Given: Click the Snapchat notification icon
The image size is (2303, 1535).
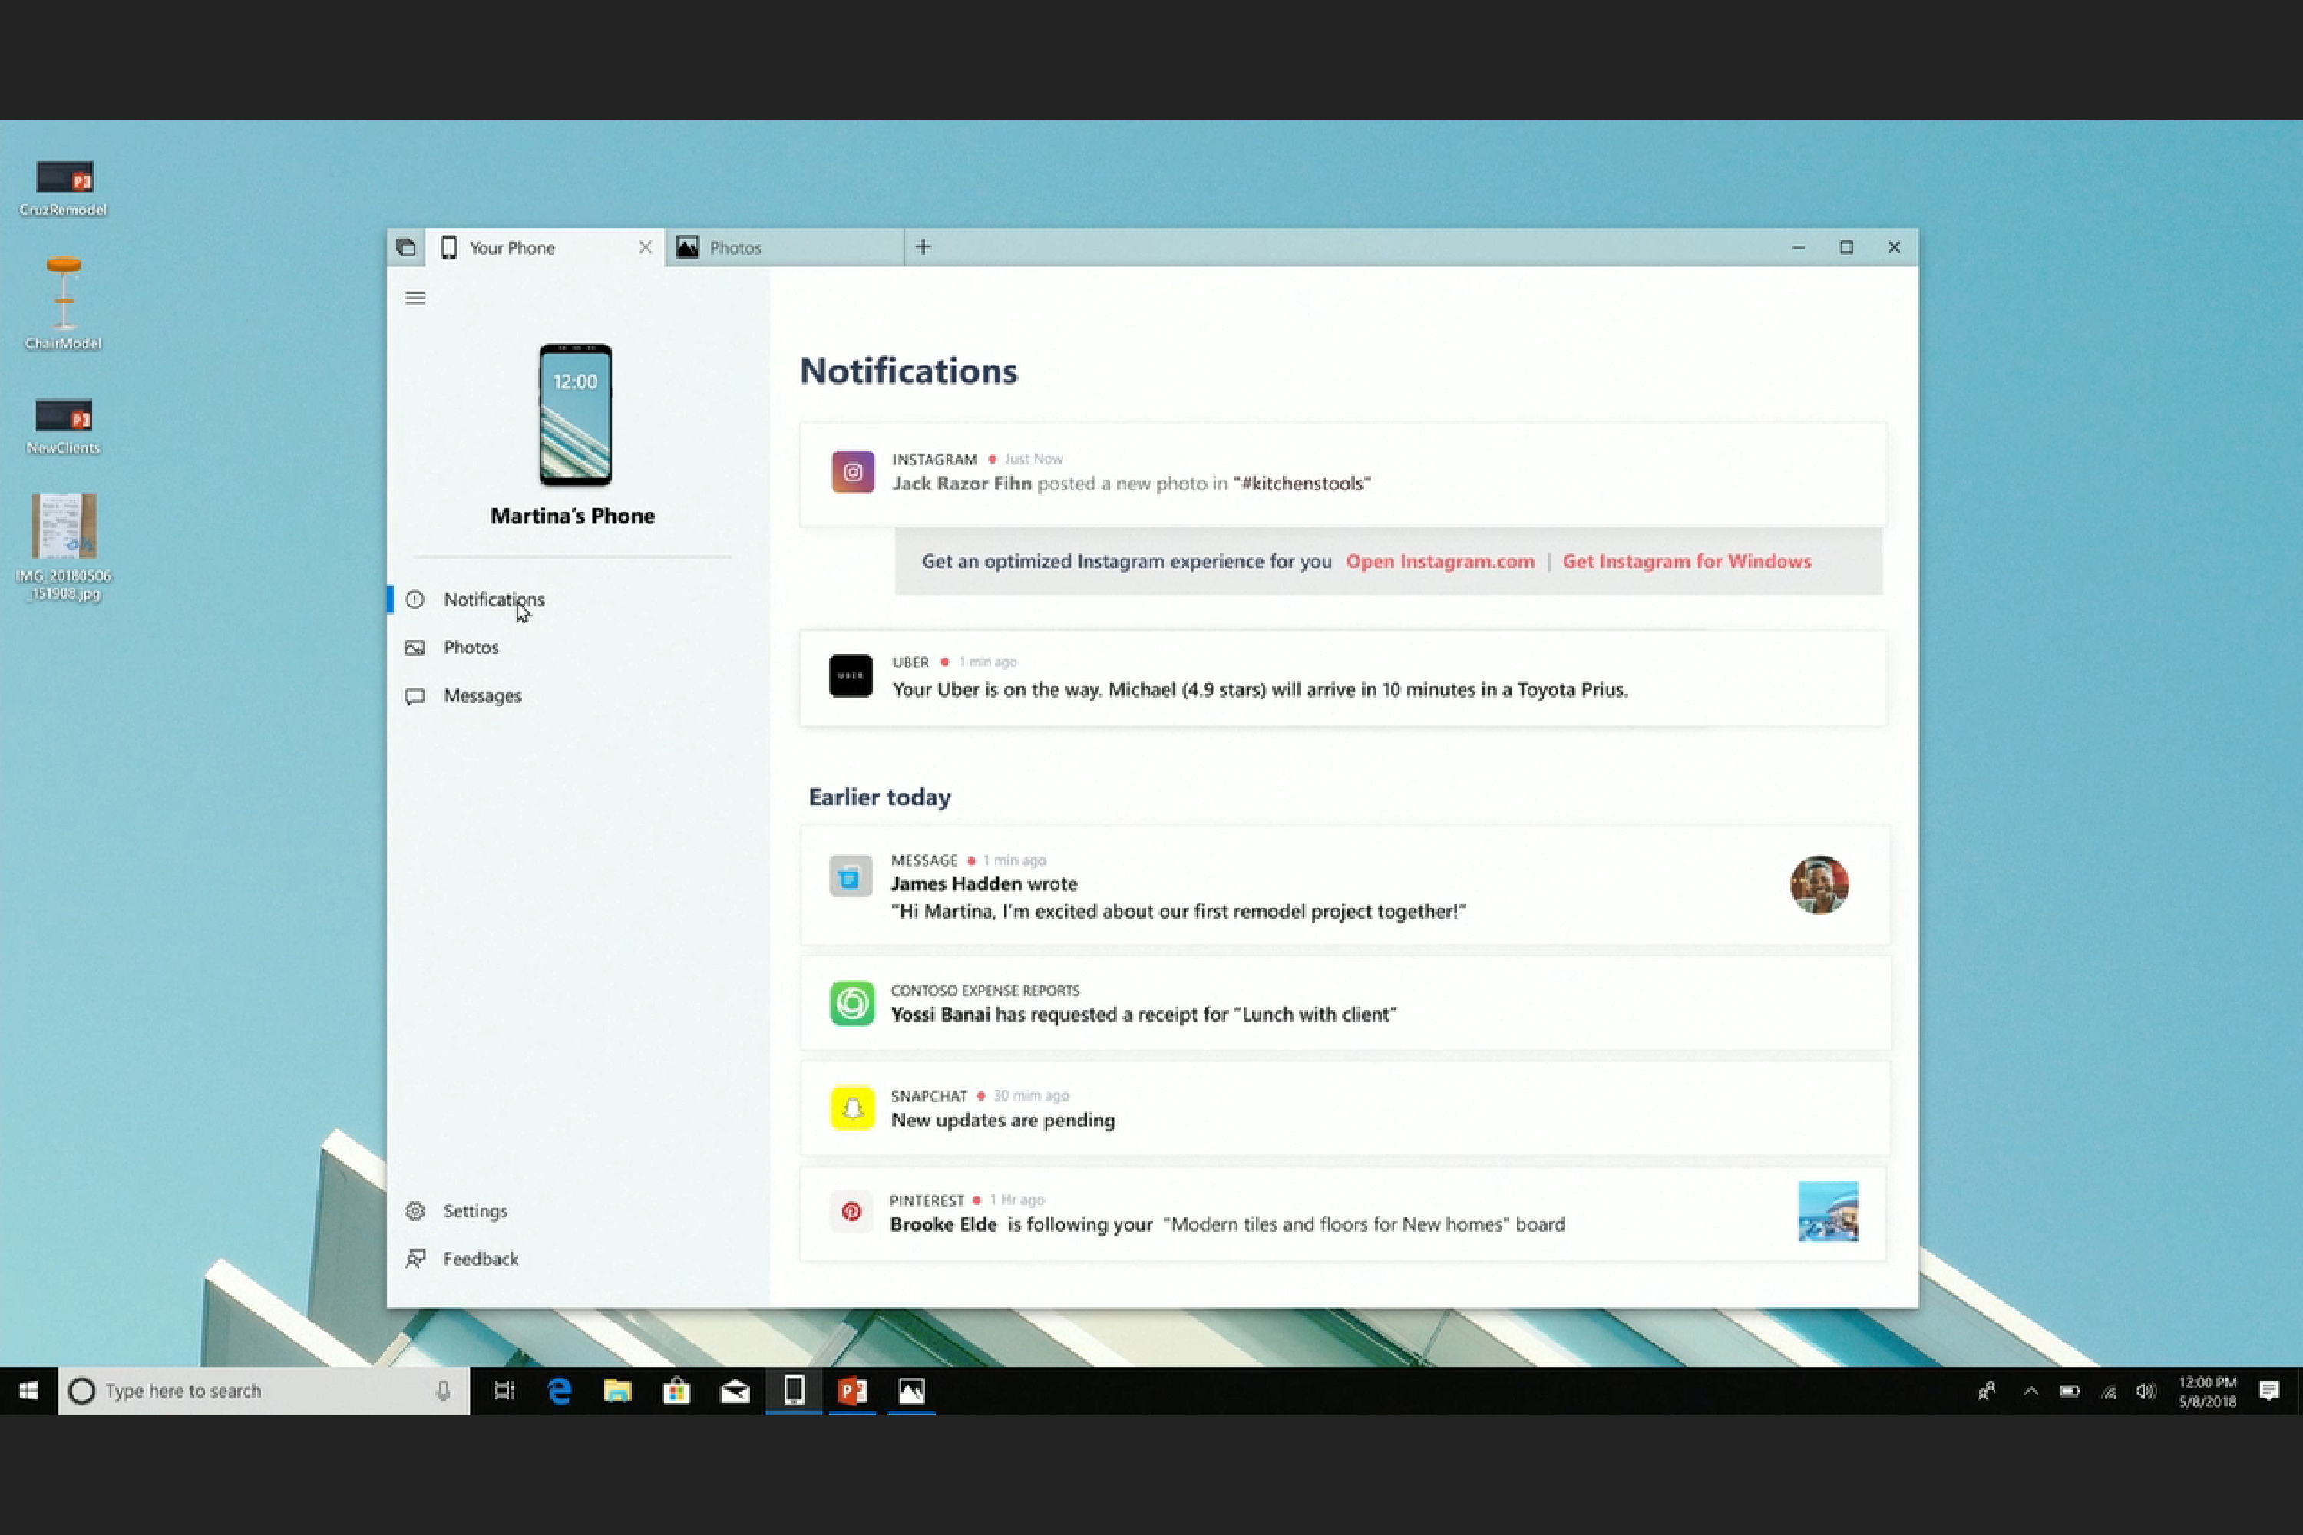Looking at the screenshot, I should pos(852,1108).
